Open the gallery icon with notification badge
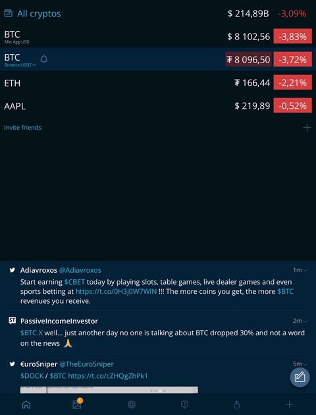This screenshot has width=316, height=415. tap(77, 404)
